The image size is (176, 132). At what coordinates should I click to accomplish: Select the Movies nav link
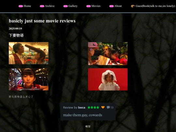96,6
